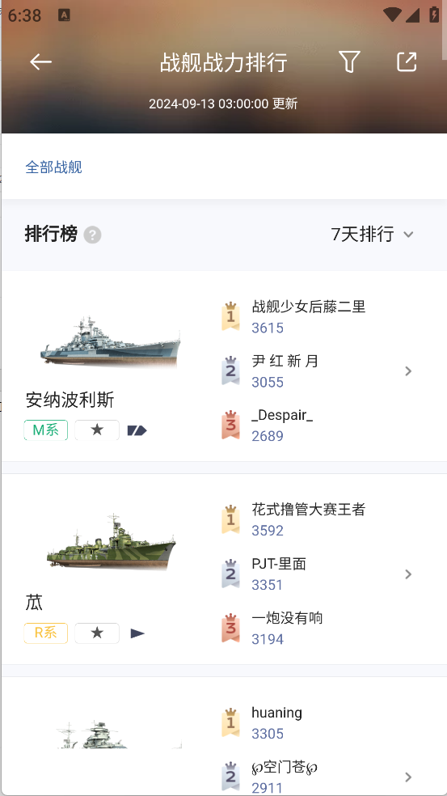Select the 全部战舰 filter tab
This screenshot has height=796, width=447.
tap(54, 167)
